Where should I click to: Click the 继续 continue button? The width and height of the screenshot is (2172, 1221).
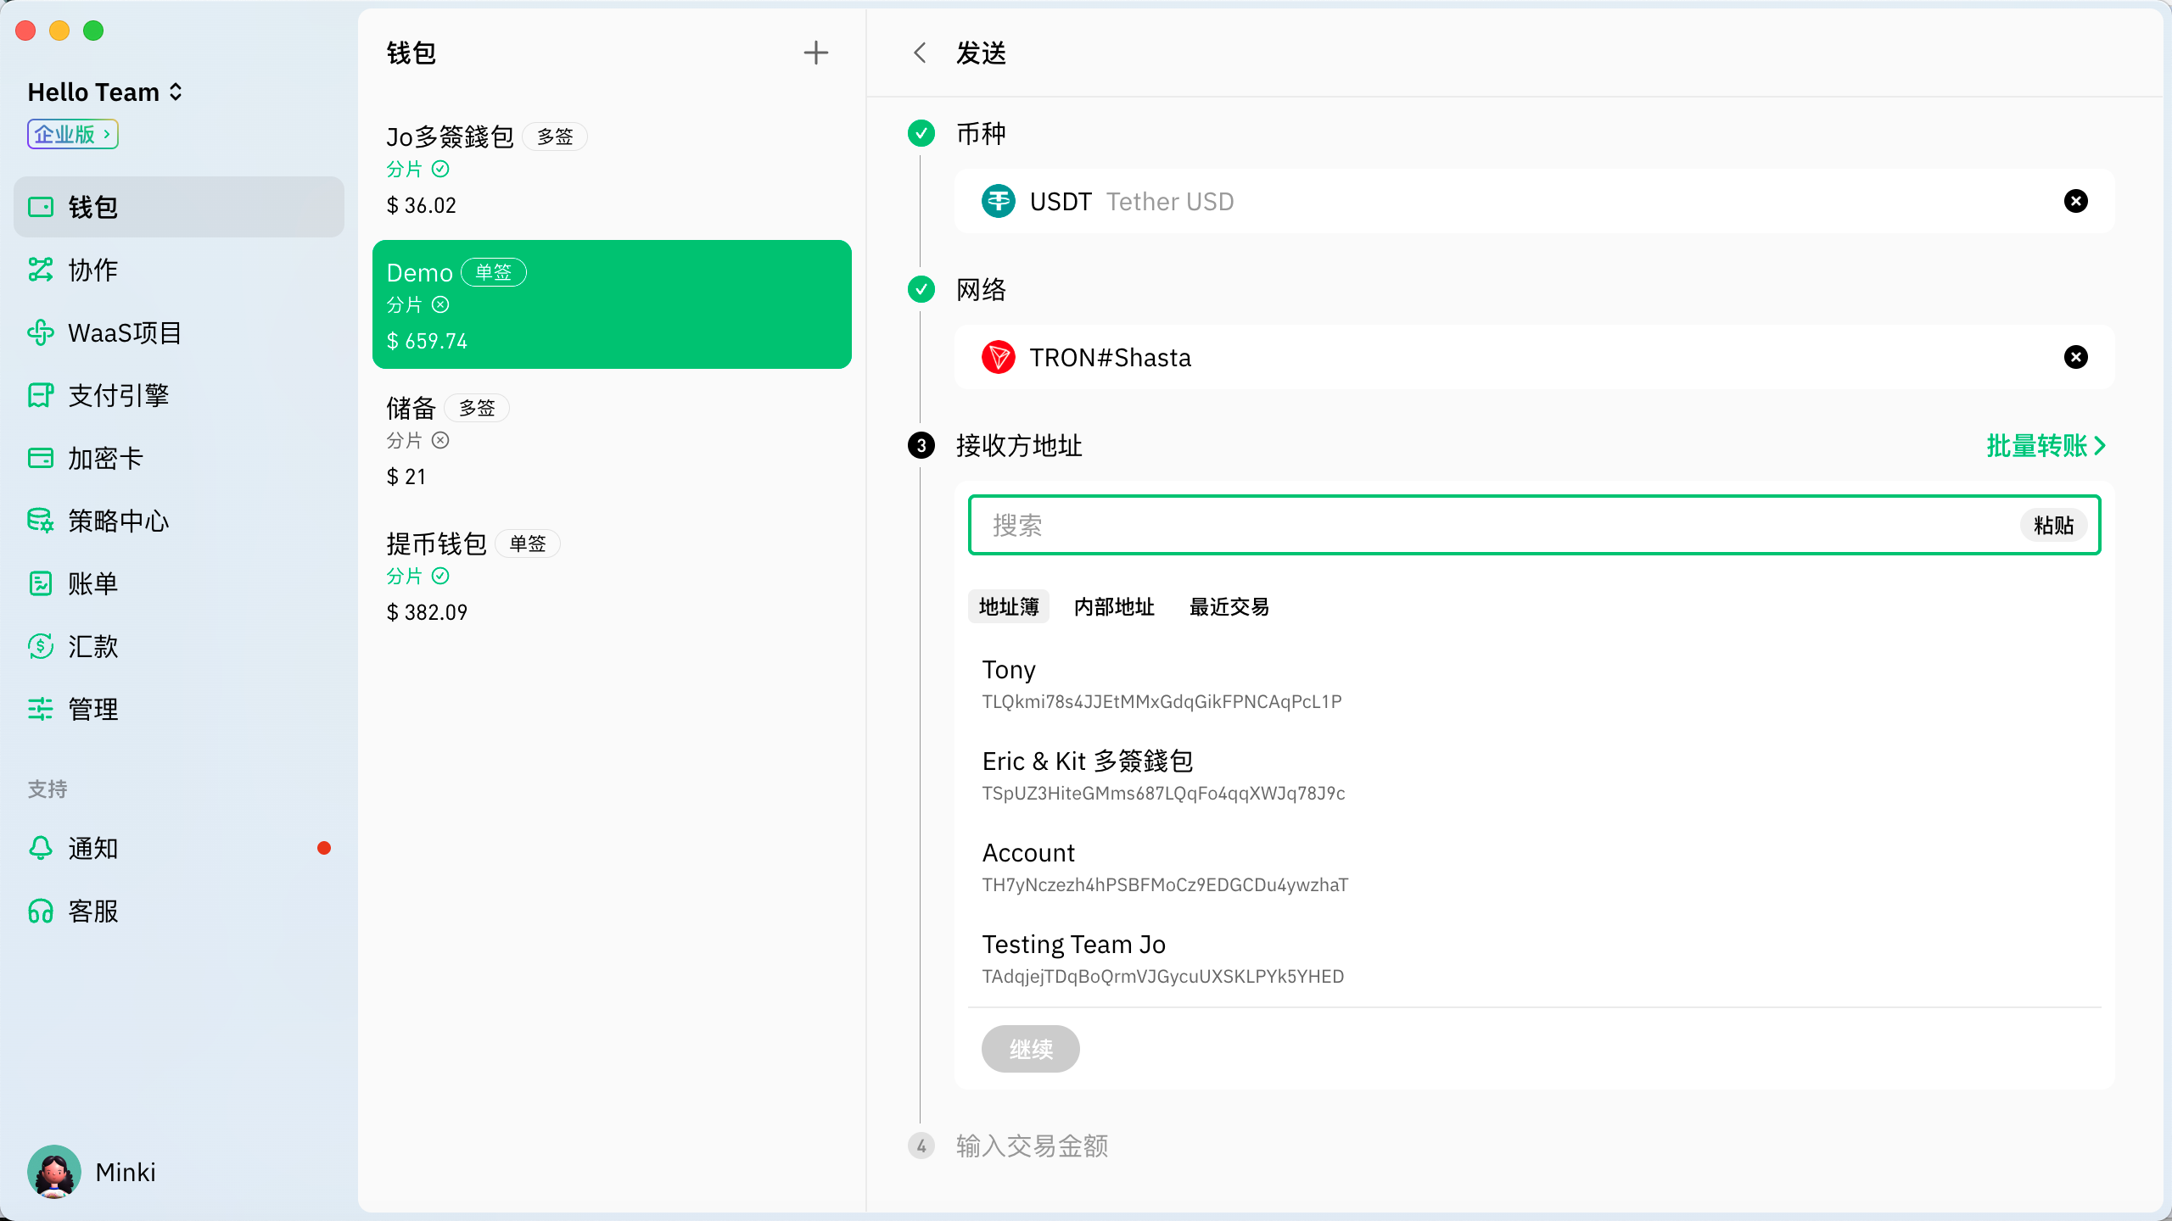pyautogui.click(x=1030, y=1049)
